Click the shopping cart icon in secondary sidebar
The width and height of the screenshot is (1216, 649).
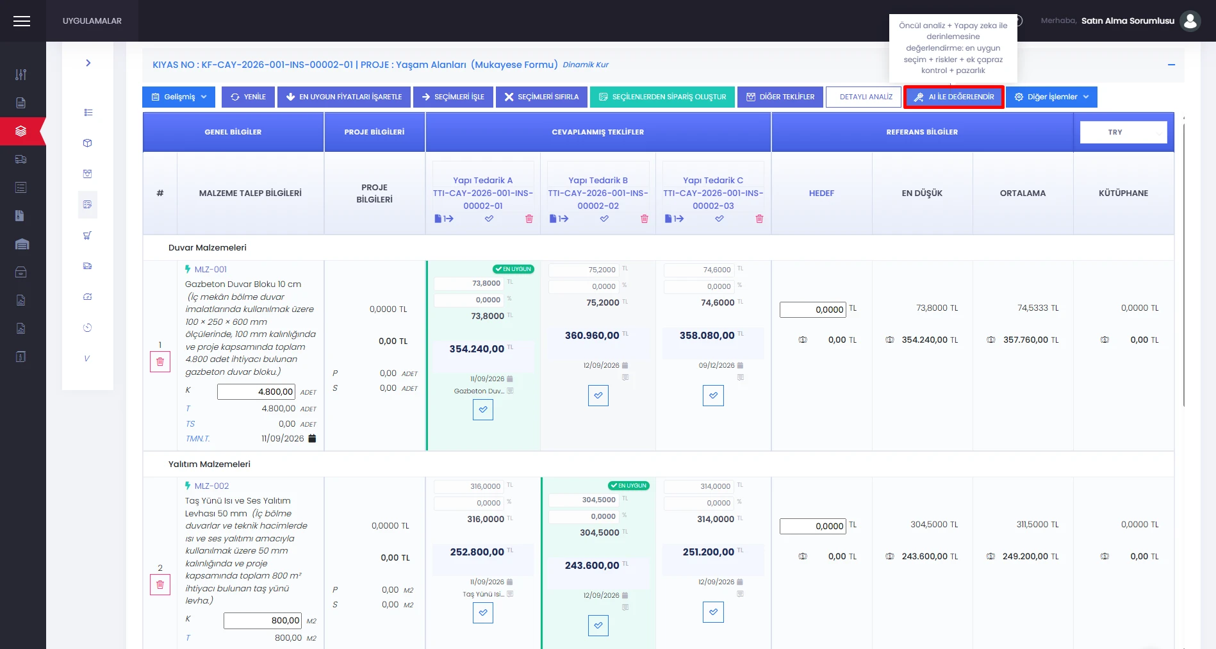pyautogui.click(x=88, y=235)
